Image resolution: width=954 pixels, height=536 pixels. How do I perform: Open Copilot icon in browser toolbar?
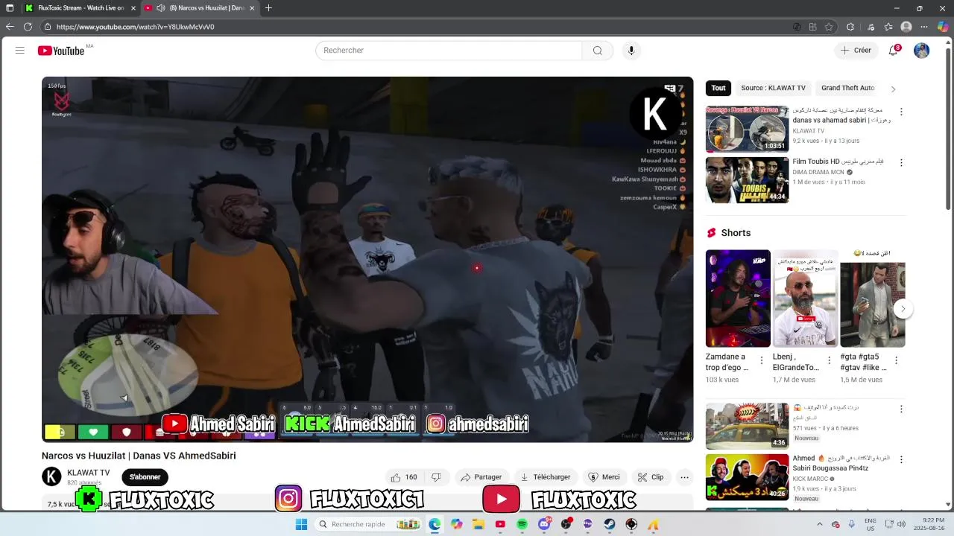pos(943,27)
